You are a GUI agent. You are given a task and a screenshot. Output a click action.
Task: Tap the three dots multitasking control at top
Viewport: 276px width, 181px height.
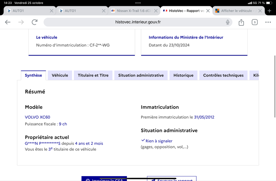point(138,3)
